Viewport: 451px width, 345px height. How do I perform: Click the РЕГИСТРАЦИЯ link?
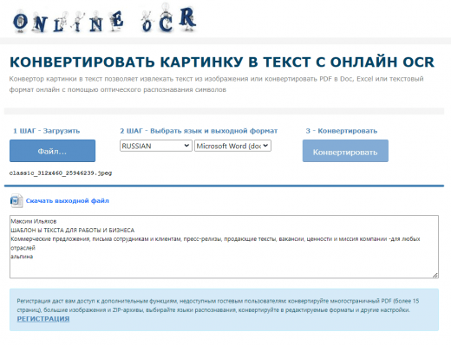43,319
